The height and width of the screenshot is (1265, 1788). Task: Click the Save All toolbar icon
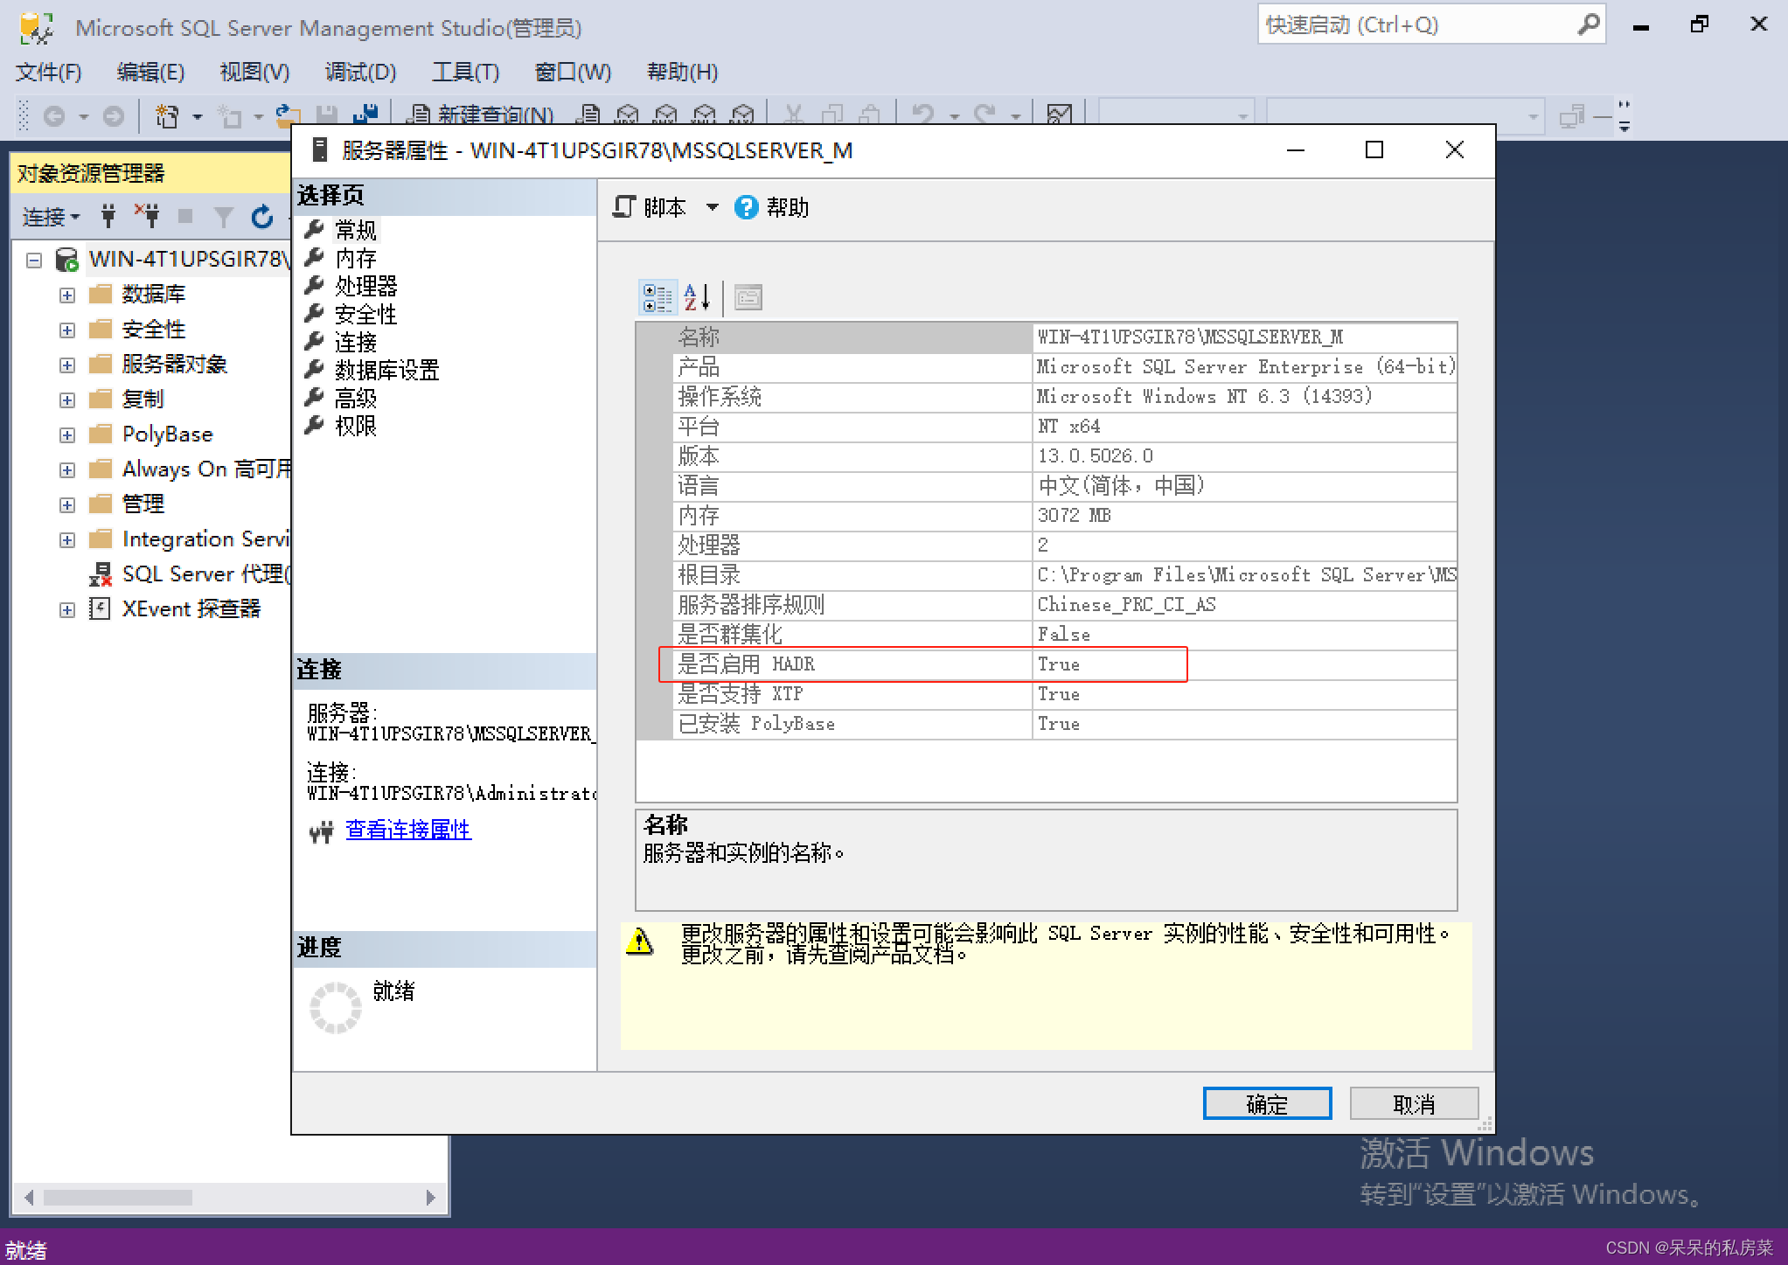[365, 115]
